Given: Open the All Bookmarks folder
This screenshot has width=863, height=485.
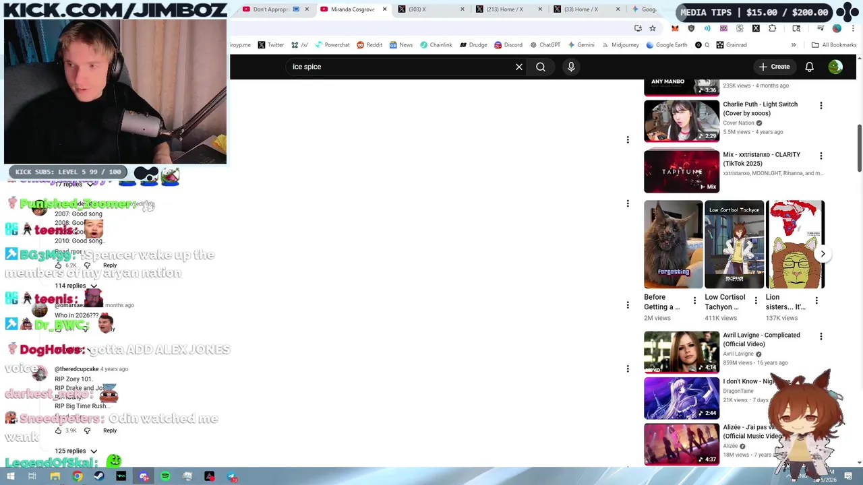Looking at the screenshot, I should click(834, 45).
